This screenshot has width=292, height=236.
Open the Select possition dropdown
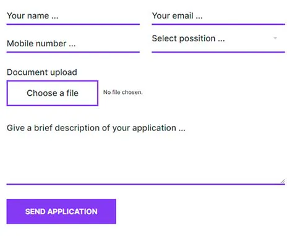tap(218, 42)
